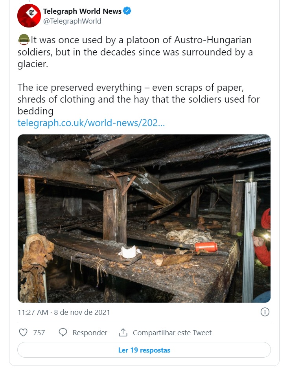
Task: Click the 757 likes count
Action: (x=39, y=333)
